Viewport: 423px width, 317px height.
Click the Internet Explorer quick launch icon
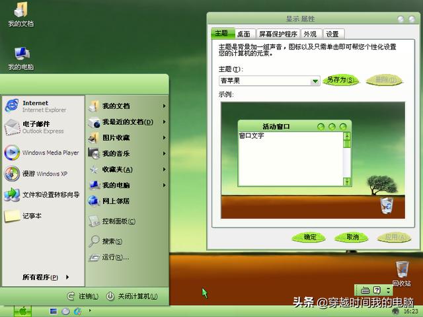pyautogui.click(x=78, y=311)
